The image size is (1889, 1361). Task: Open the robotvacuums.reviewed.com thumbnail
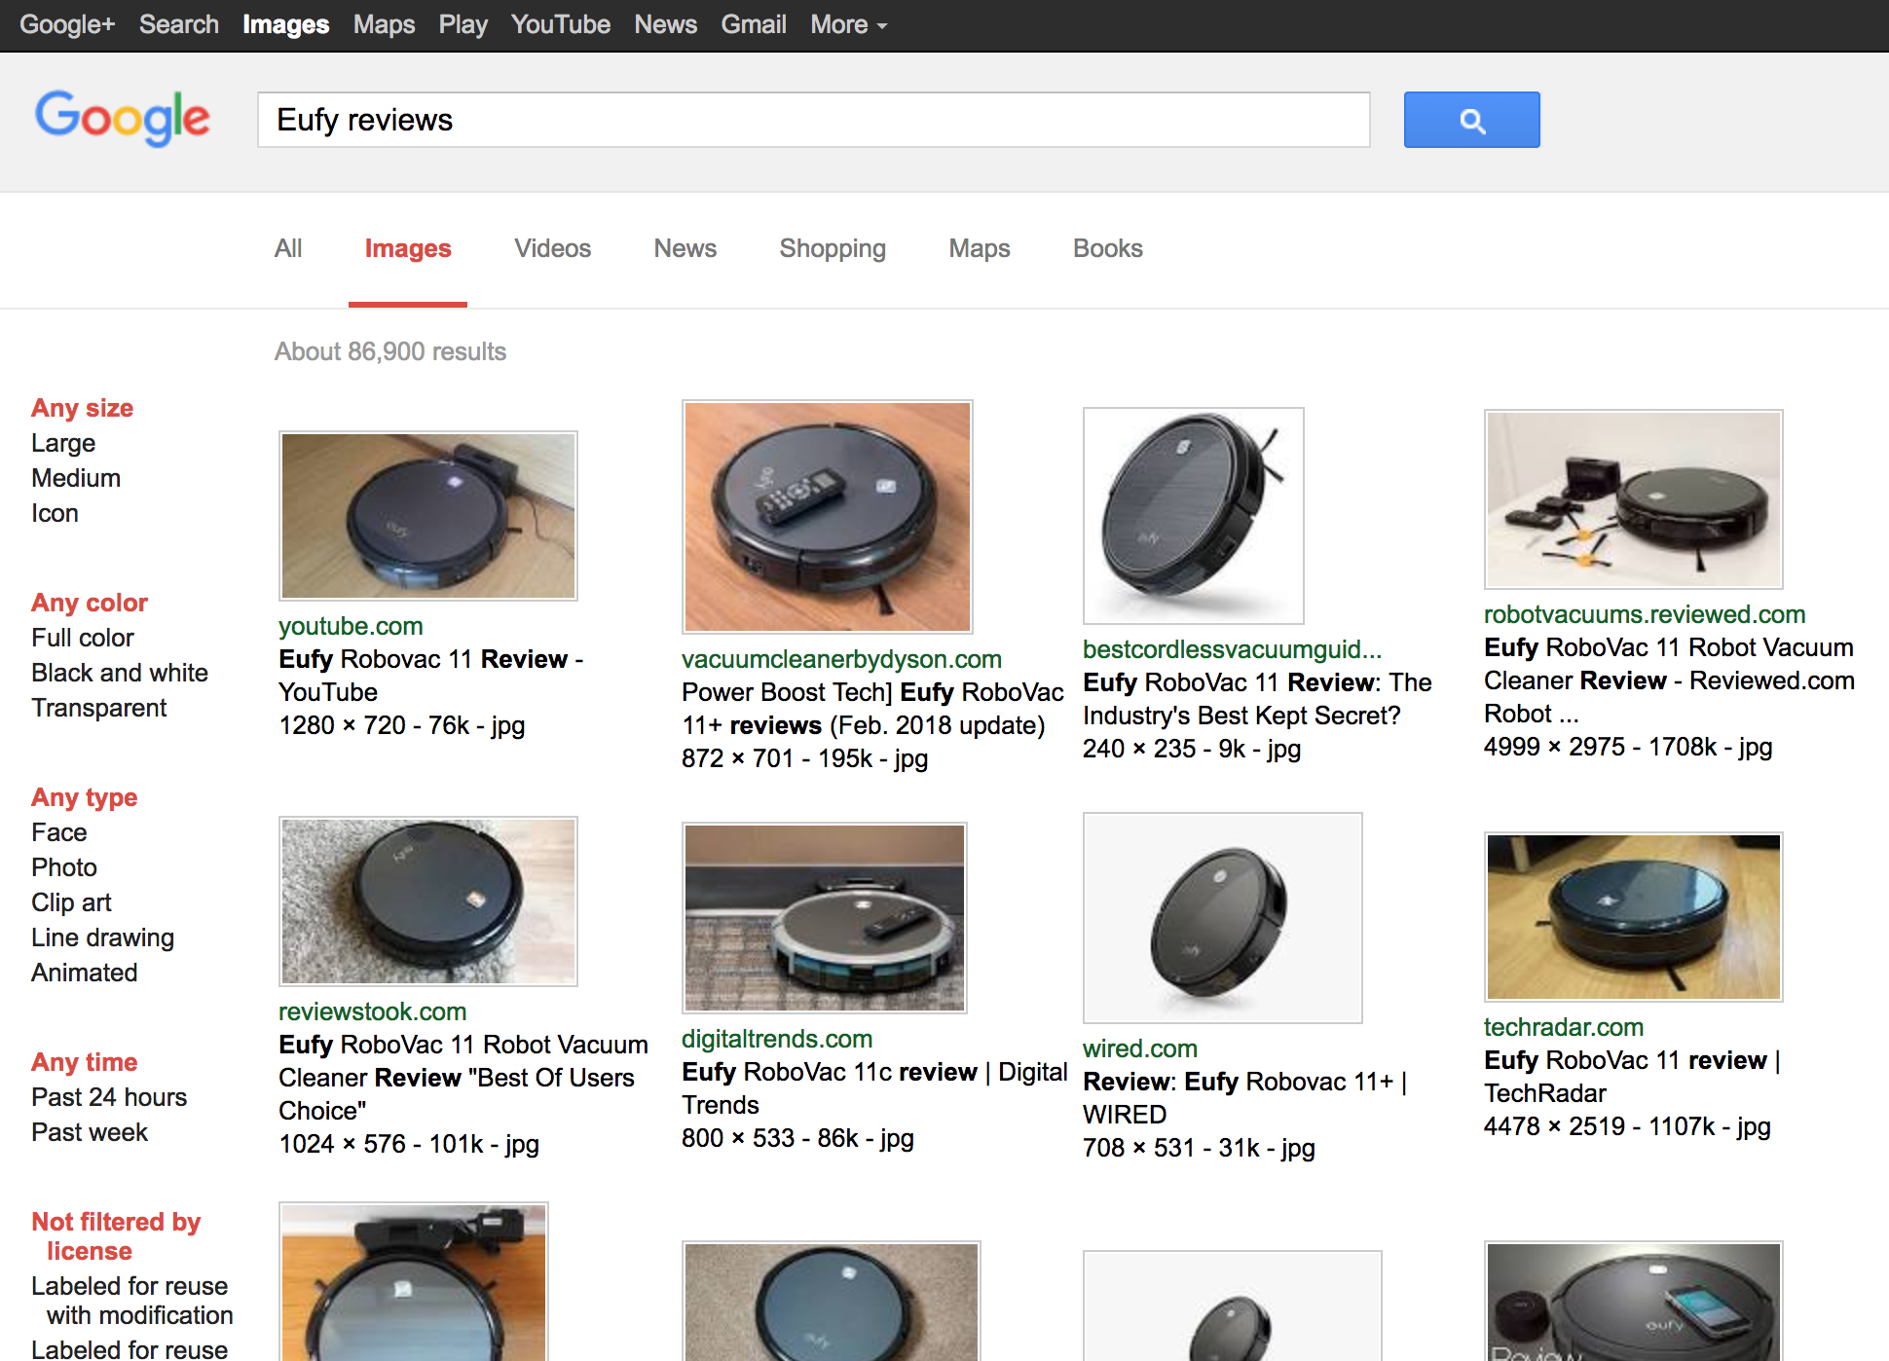1634,499
